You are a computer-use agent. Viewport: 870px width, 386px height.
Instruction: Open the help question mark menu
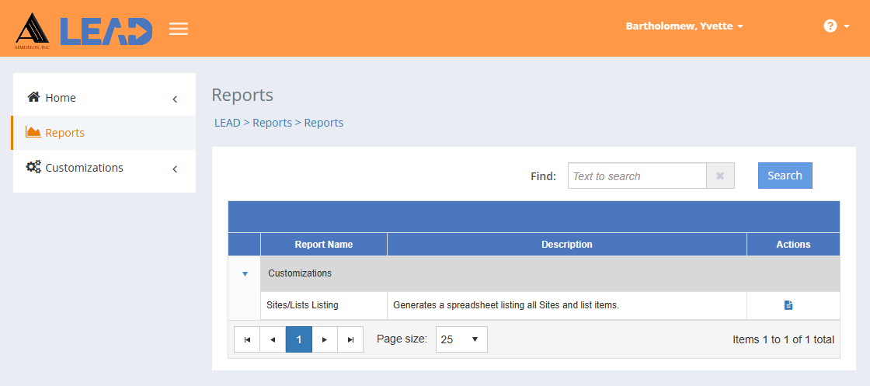[836, 26]
